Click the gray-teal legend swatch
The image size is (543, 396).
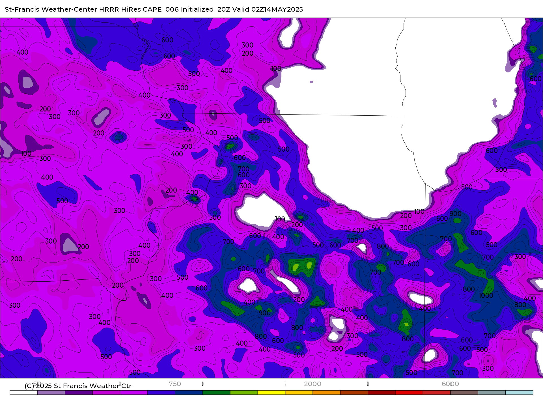coord(492,393)
